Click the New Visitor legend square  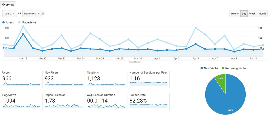click(201, 68)
